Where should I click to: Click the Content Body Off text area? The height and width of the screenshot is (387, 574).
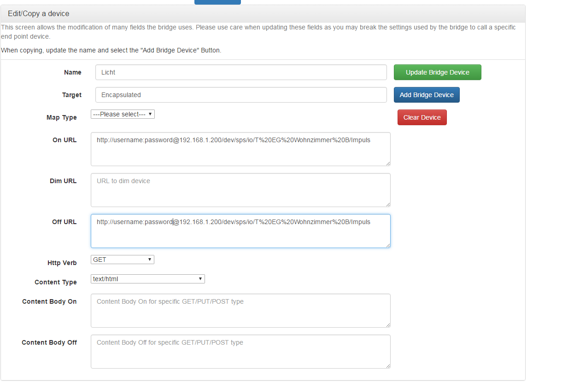point(240,352)
